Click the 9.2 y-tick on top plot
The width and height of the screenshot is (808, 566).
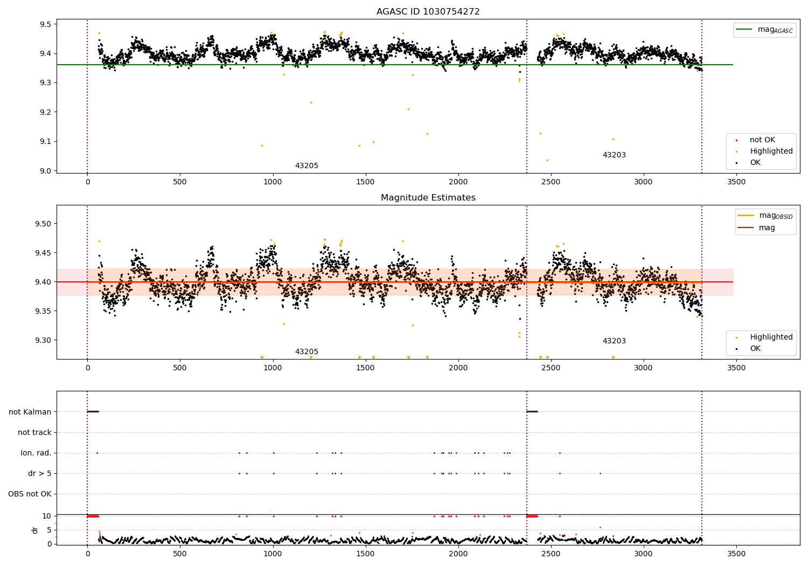(x=45, y=112)
